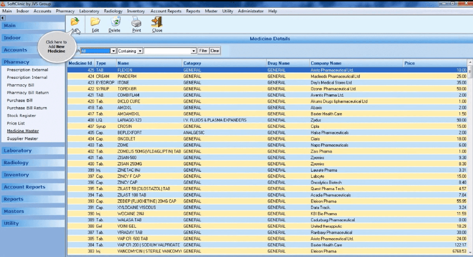Open Purchase Bill Return in sidebar

coord(27,108)
